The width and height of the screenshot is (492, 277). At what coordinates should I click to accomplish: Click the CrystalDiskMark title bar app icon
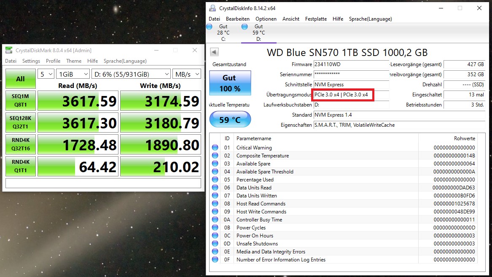[x=9, y=50]
